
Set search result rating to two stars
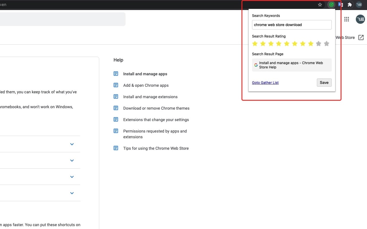point(263,44)
